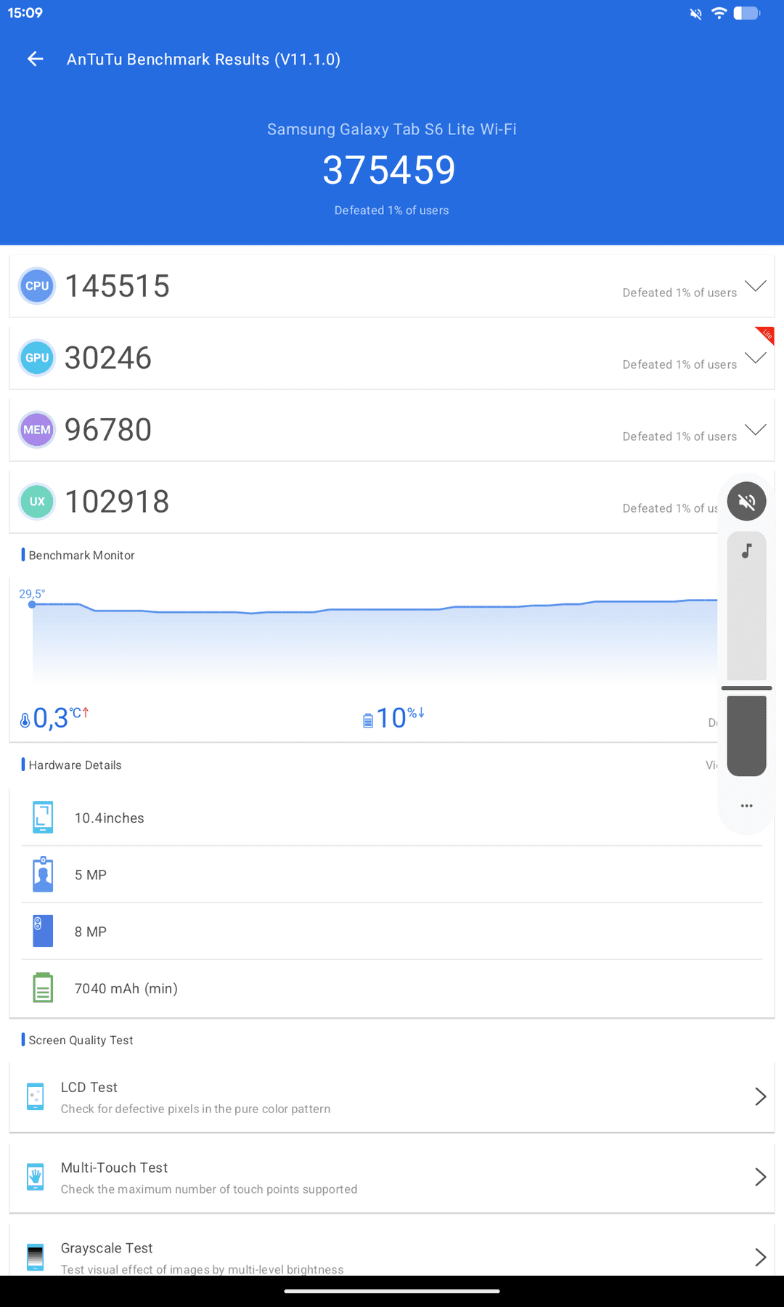Tap the MEM score 96780
Viewport: 784px width, 1307px height.
pyautogui.click(x=108, y=430)
